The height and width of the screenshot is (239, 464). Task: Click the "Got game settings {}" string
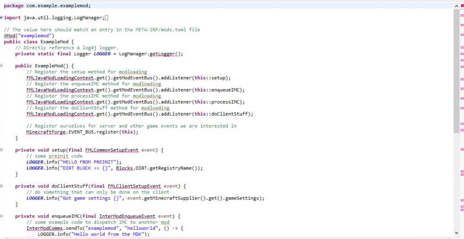pyautogui.click(x=91, y=198)
